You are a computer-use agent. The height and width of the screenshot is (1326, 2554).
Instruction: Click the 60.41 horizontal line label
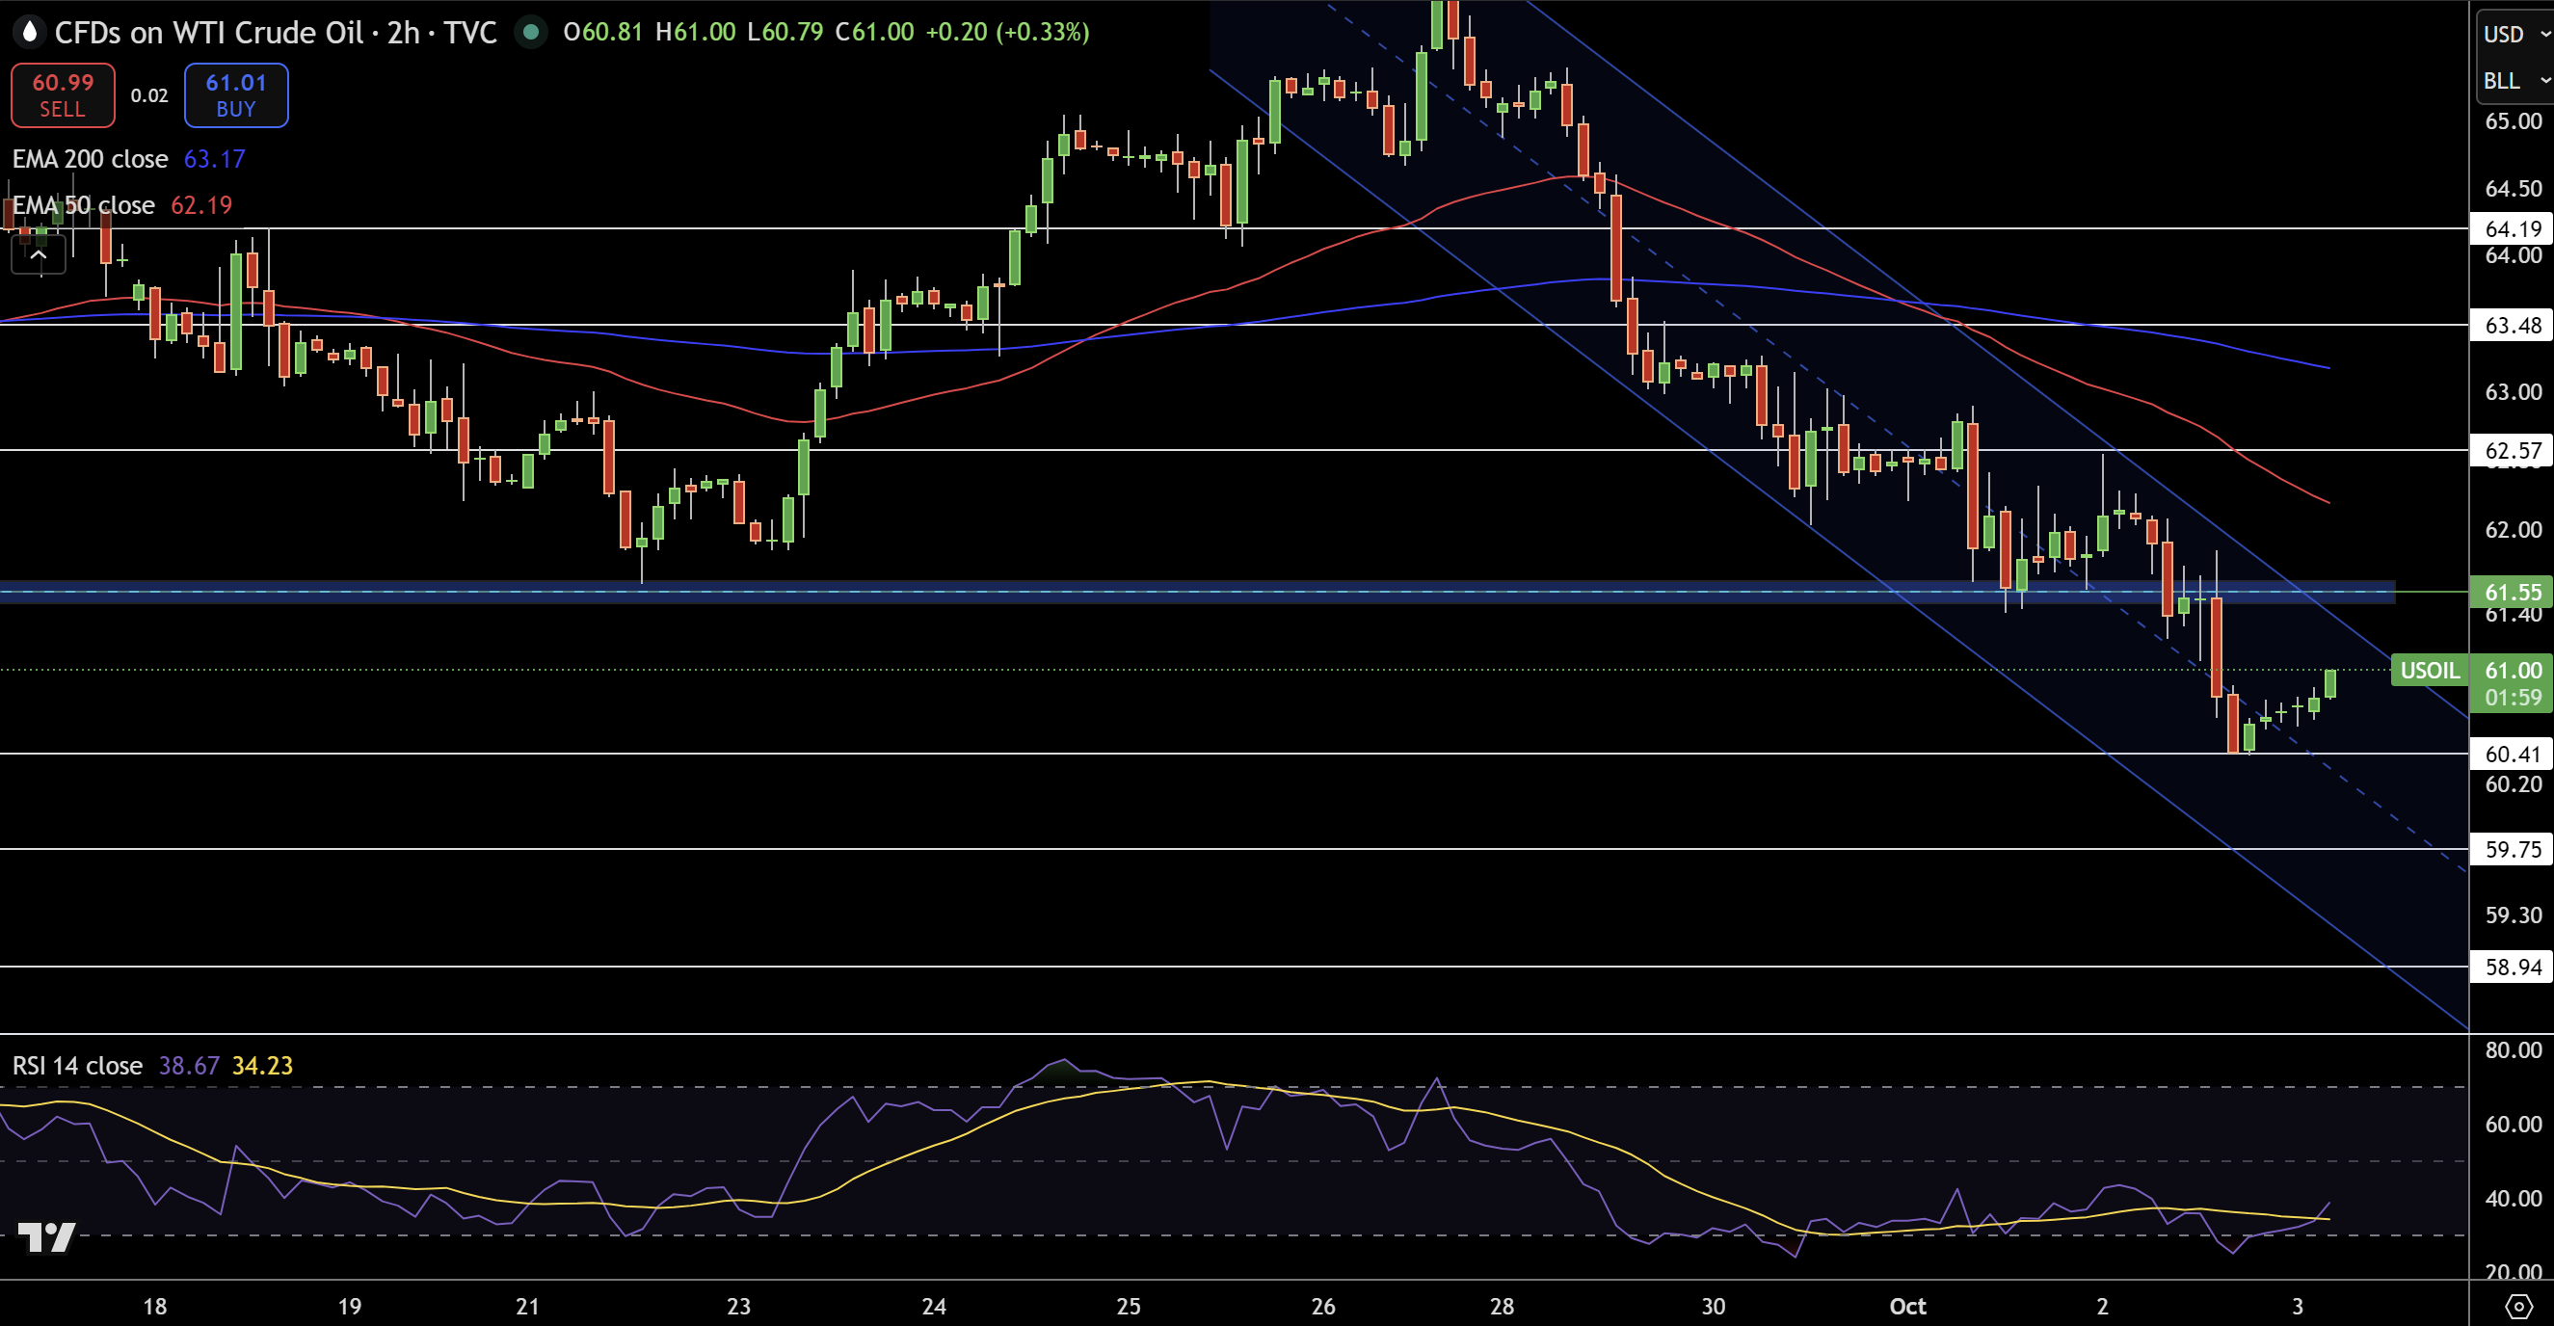click(2513, 755)
